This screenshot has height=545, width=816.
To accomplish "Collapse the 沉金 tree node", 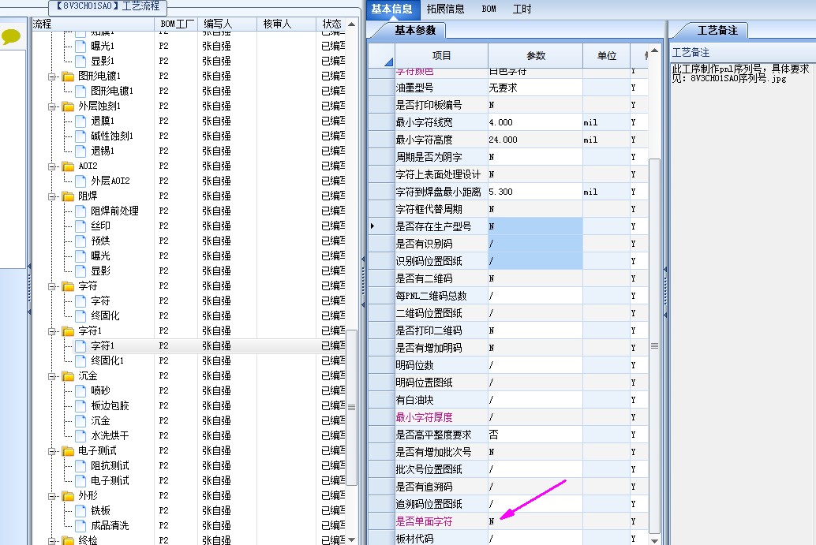I will 52,376.
